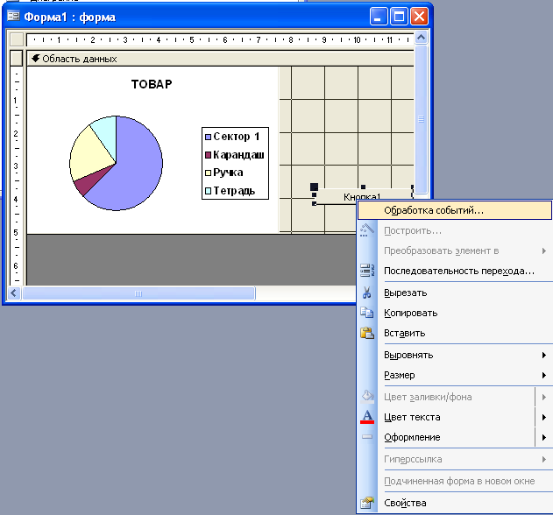This screenshot has height=515, width=553.
Task: Click the Область данных section bar
Action: pyautogui.click(x=220, y=59)
